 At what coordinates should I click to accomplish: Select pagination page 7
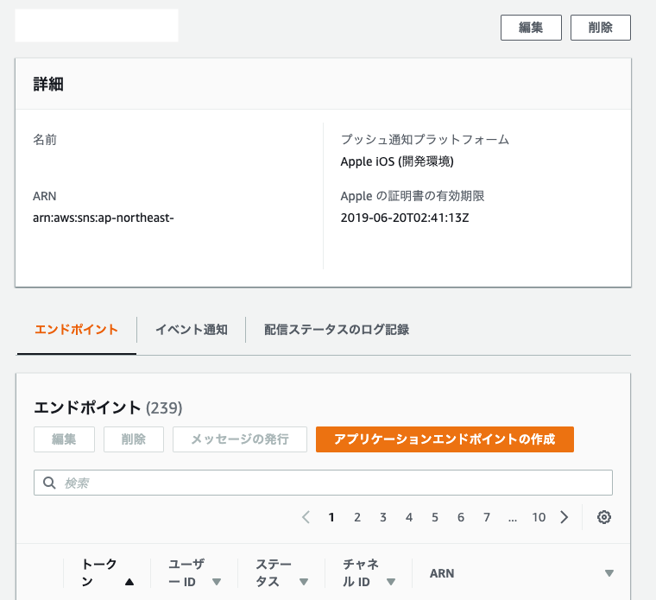tap(487, 518)
